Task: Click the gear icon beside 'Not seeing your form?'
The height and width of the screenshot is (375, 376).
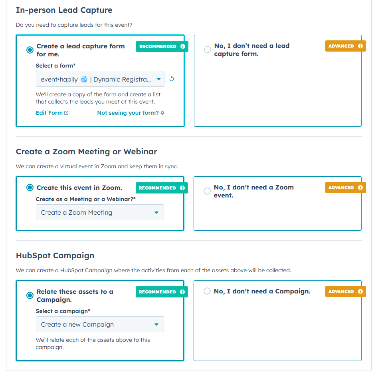Action: pyautogui.click(x=162, y=113)
